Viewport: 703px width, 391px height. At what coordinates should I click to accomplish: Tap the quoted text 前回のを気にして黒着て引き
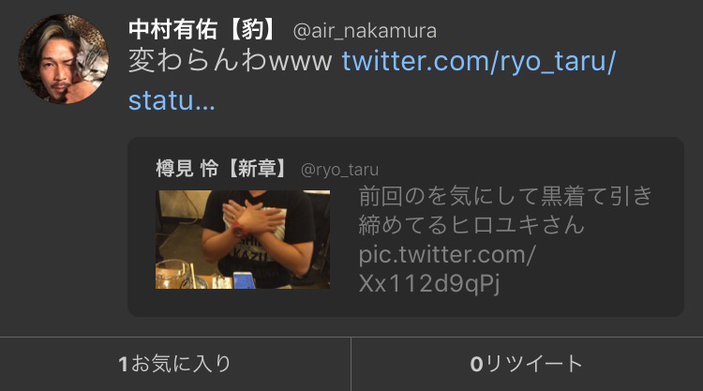505,196
